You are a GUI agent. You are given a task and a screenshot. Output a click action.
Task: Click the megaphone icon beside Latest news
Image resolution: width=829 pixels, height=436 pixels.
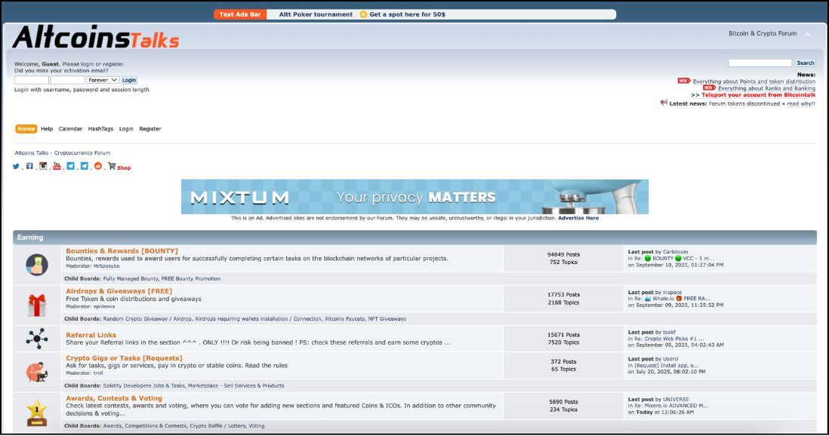(664, 103)
